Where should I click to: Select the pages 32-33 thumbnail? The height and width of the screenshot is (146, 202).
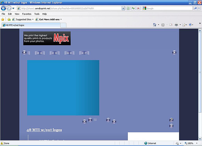[54, 53]
